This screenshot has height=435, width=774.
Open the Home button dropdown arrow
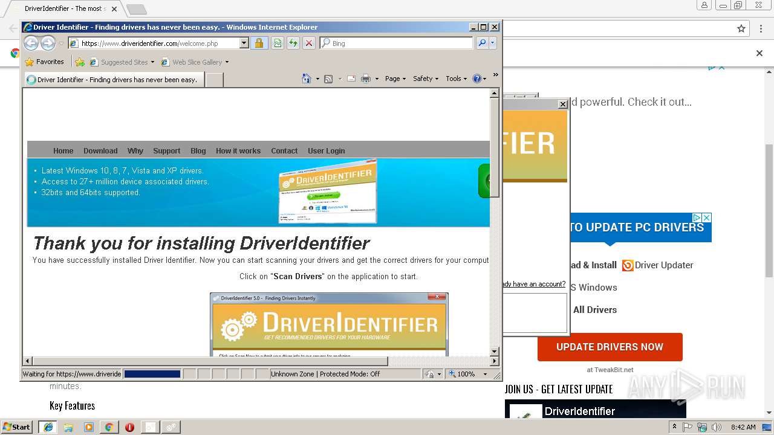[x=317, y=79]
